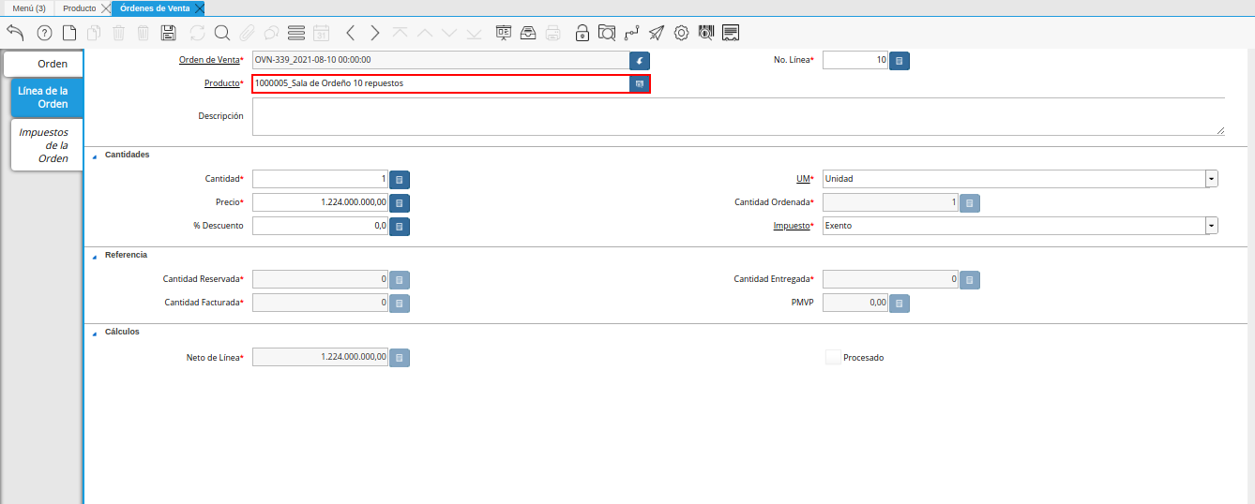Save the record with the floppy disk icon

[x=169, y=33]
